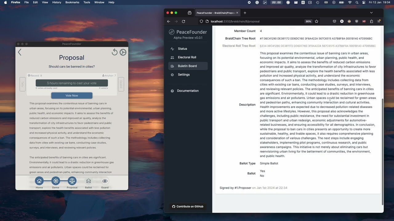
Task: Go back with the PeaceFounder app chevron
Action: click(x=20, y=52)
